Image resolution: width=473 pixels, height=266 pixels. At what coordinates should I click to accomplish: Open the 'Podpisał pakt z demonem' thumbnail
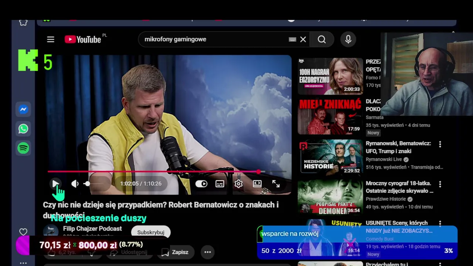click(x=330, y=198)
